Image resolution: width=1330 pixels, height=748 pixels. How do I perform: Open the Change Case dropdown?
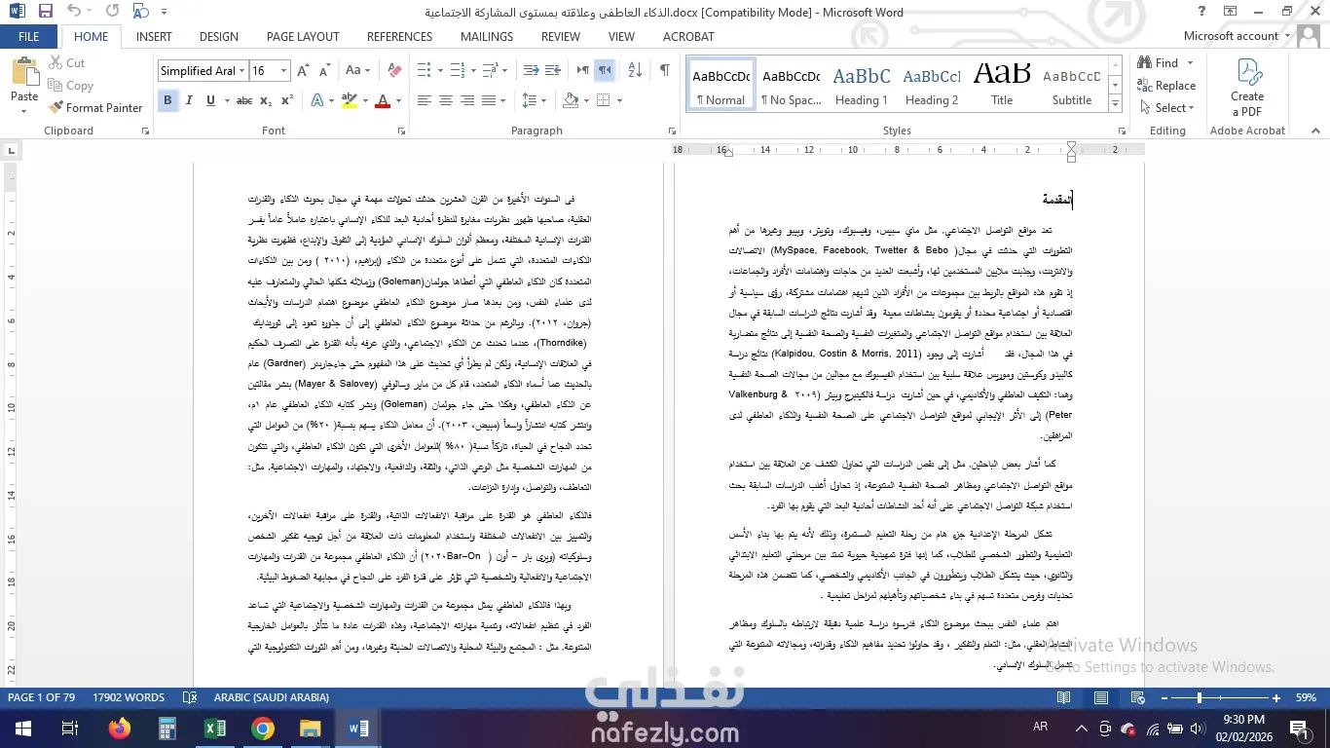click(357, 71)
